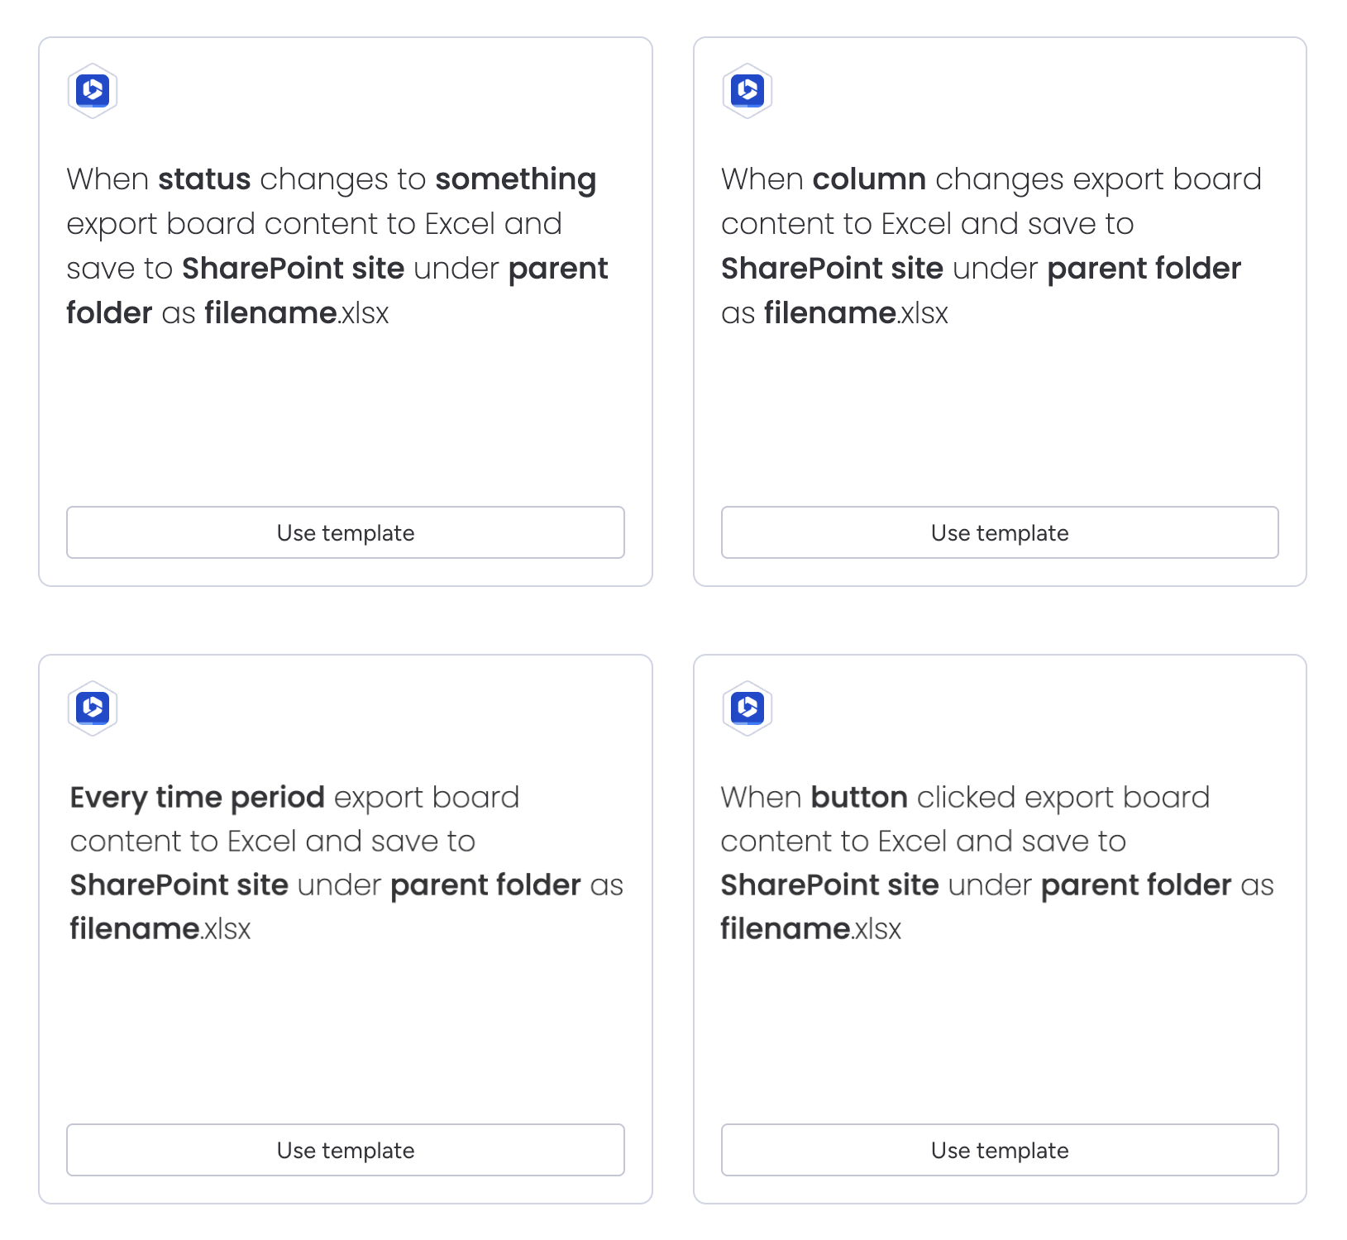The image size is (1347, 1240).
Task: Use the column changes export template
Action: tap(1000, 532)
